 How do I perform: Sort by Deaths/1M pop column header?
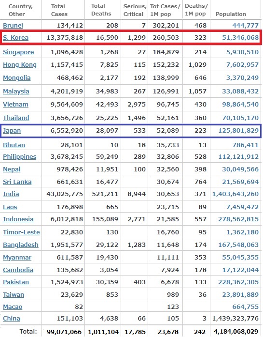pos(196,10)
